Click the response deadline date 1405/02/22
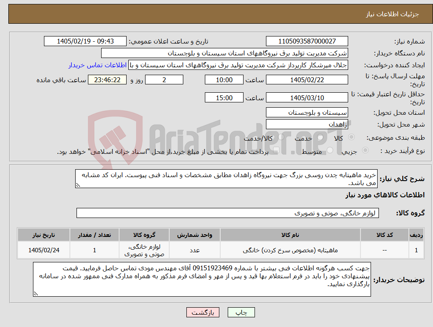This screenshot has height=327, width=433. pyautogui.click(x=307, y=80)
